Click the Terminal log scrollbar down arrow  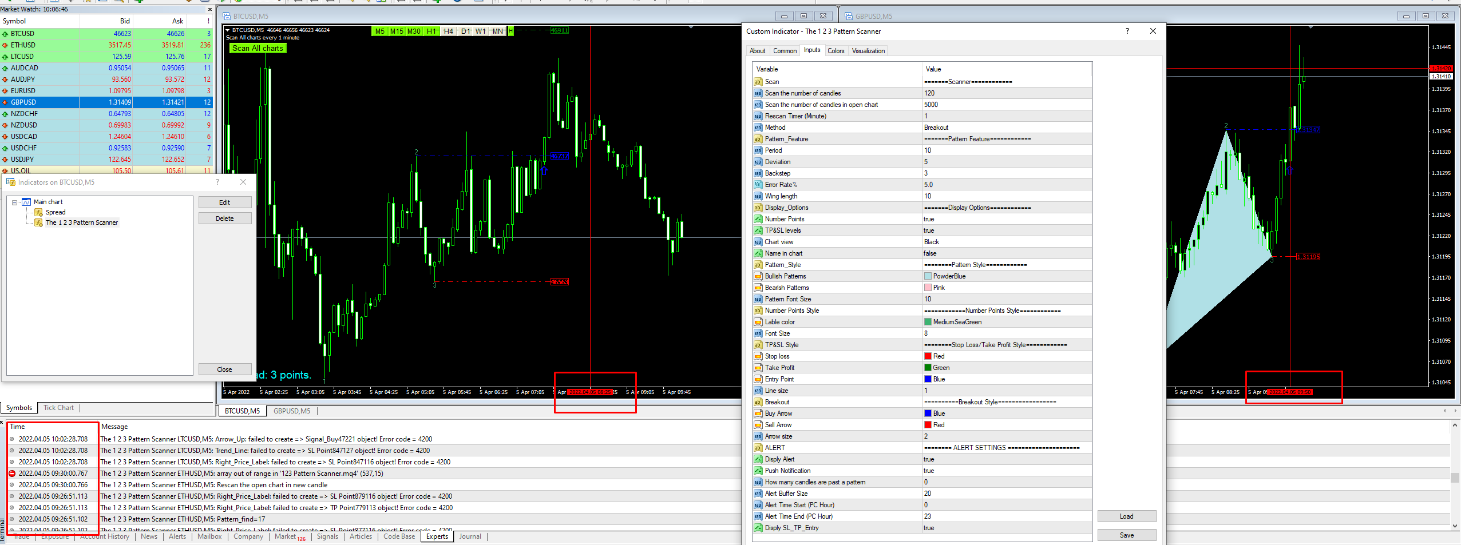coord(1455,526)
